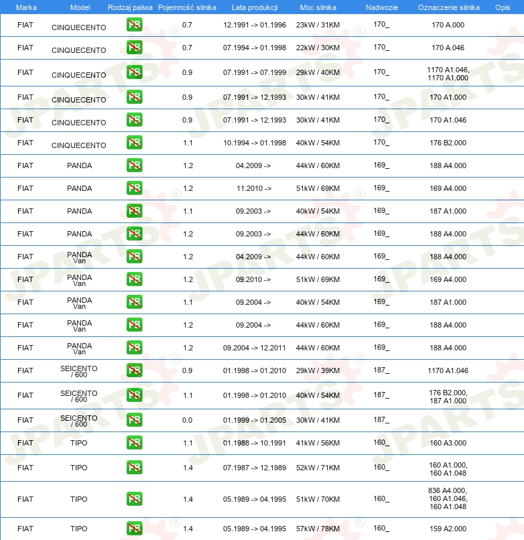Click the fuel icon in the SEICENTO 0.0 row
The height and width of the screenshot is (540, 524).
(135, 420)
